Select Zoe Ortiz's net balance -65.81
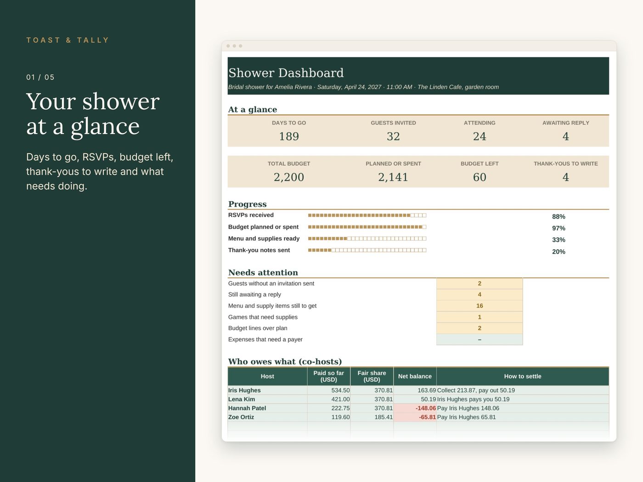 (415, 417)
